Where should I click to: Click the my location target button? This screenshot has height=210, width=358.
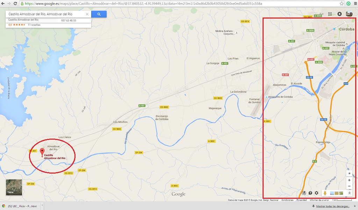point(349,173)
